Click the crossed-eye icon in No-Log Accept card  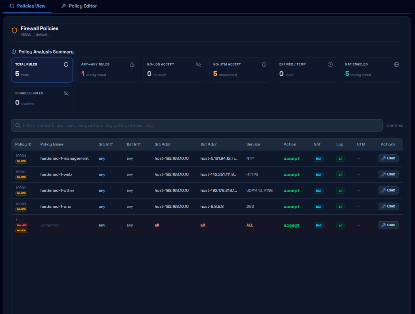[198, 64]
